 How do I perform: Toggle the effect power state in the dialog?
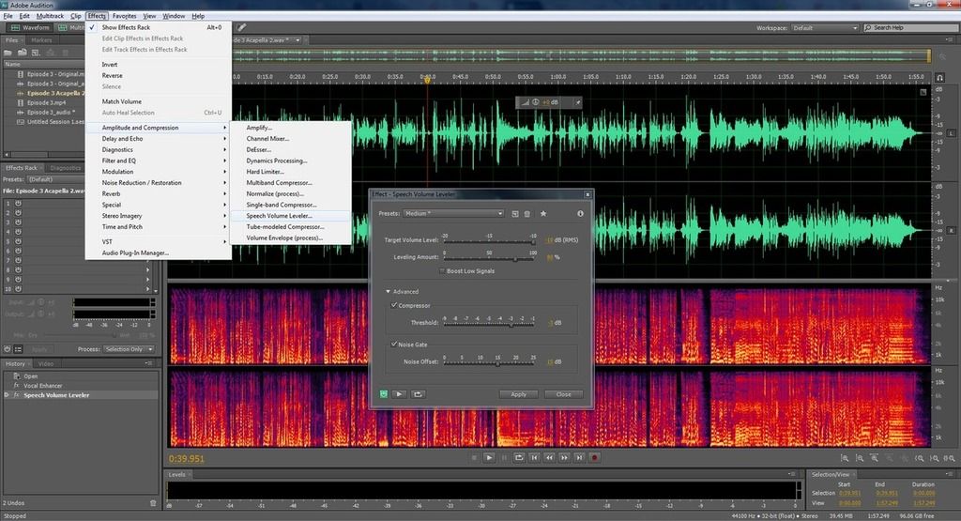click(384, 394)
